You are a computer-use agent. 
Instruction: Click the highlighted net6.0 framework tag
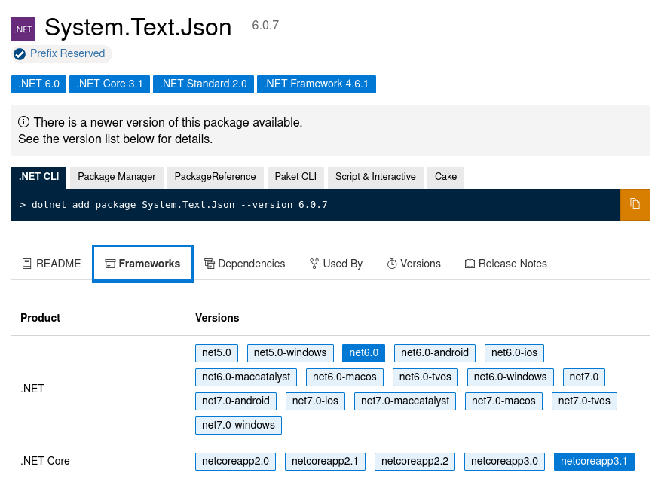click(364, 353)
